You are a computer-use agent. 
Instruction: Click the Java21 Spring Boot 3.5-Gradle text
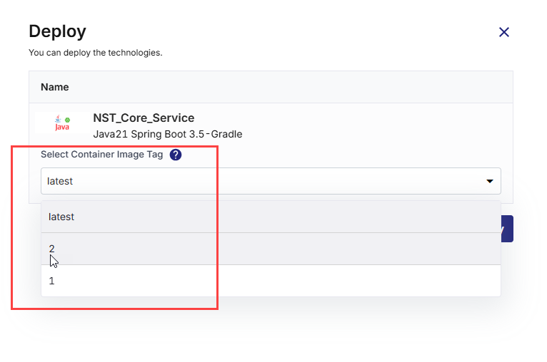[x=167, y=134]
